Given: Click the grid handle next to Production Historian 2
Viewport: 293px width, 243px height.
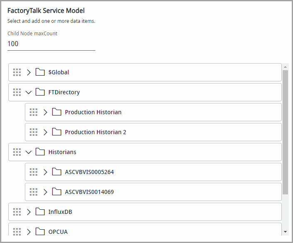Looking at the screenshot, I should pos(34,132).
